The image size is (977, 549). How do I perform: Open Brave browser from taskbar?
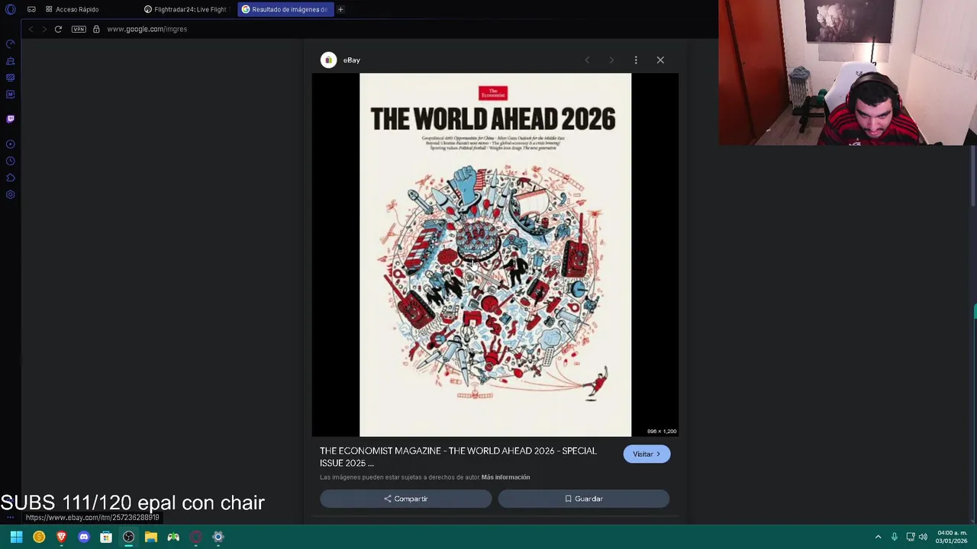pyautogui.click(x=61, y=537)
